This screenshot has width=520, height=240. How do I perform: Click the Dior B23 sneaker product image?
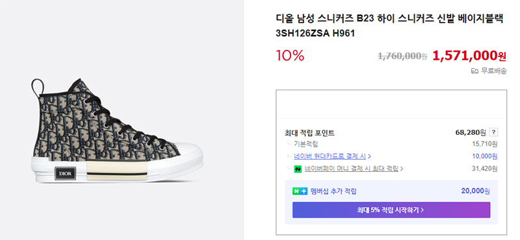pos(117,130)
